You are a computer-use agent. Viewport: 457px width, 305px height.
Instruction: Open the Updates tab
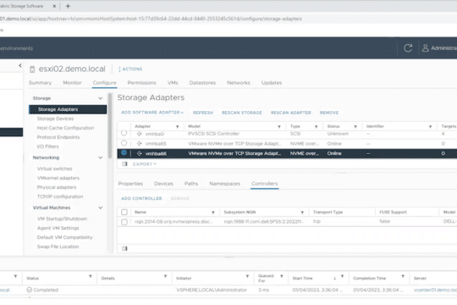click(272, 83)
